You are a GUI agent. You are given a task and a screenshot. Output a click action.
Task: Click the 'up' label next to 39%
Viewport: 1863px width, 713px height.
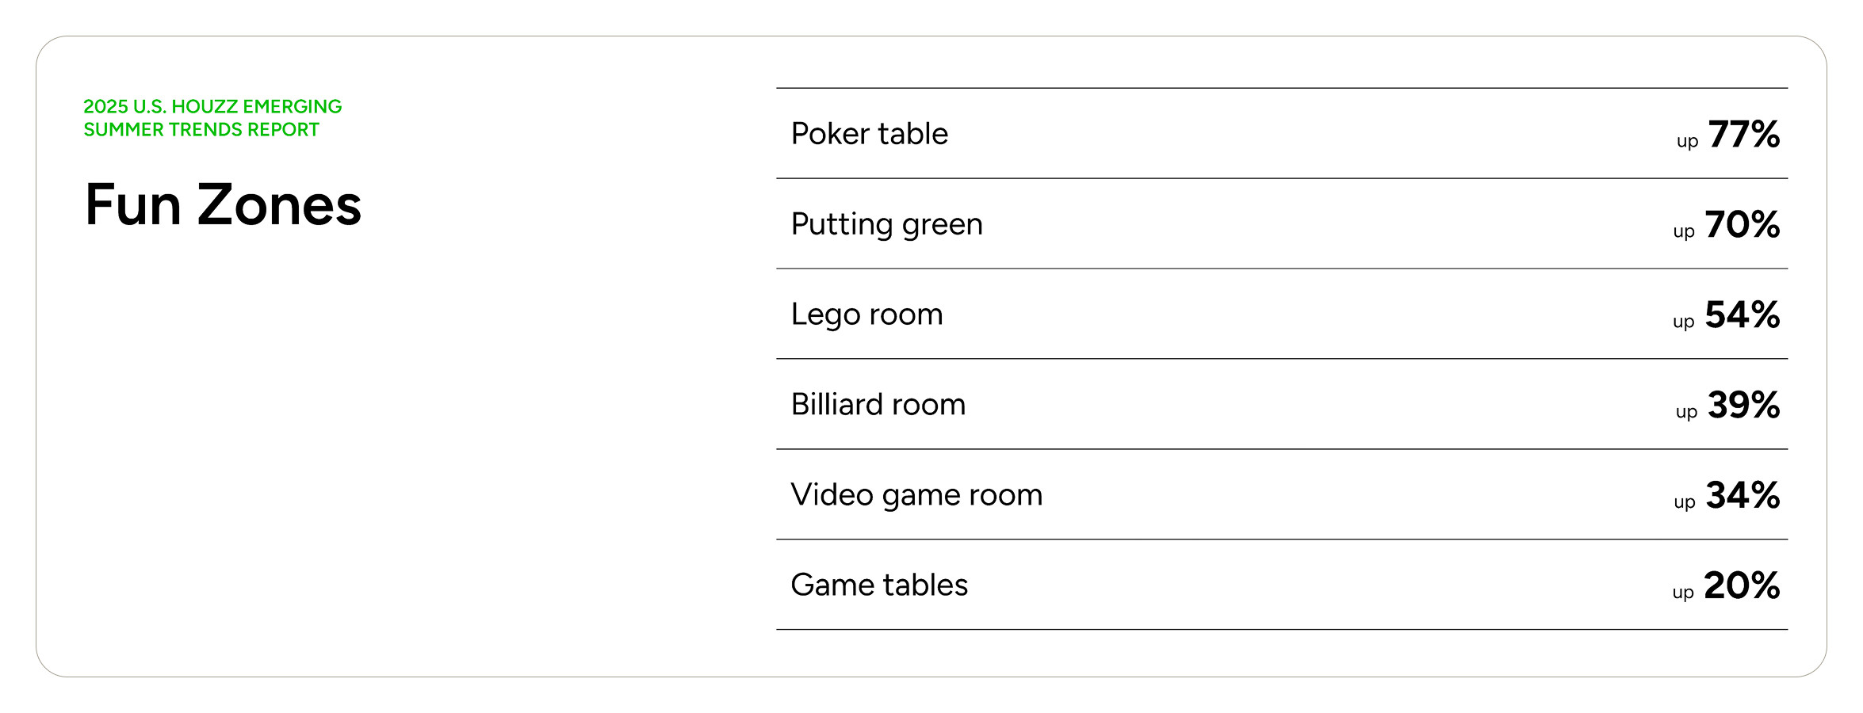[x=1686, y=413]
